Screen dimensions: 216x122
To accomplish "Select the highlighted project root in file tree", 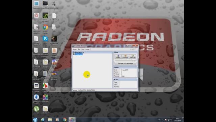I will click(x=79, y=54).
